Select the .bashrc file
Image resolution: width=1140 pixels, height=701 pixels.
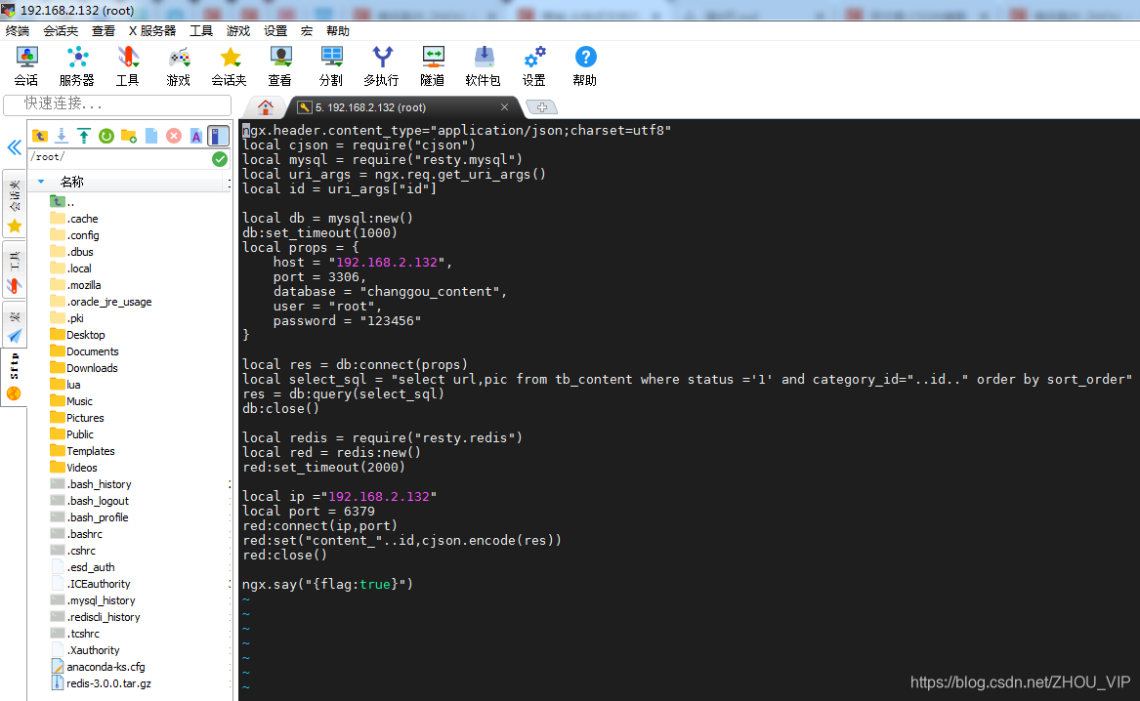(x=76, y=535)
